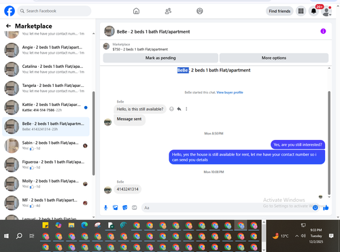Click the Facebook logo
The width and height of the screenshot is (340, 252).
pyautogui.click(x=10, y=11)
